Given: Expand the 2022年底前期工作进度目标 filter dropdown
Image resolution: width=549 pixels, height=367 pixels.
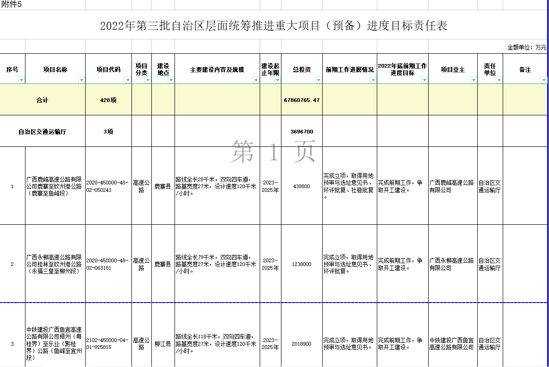Looking at the screenshot, I should pos(424,80).
